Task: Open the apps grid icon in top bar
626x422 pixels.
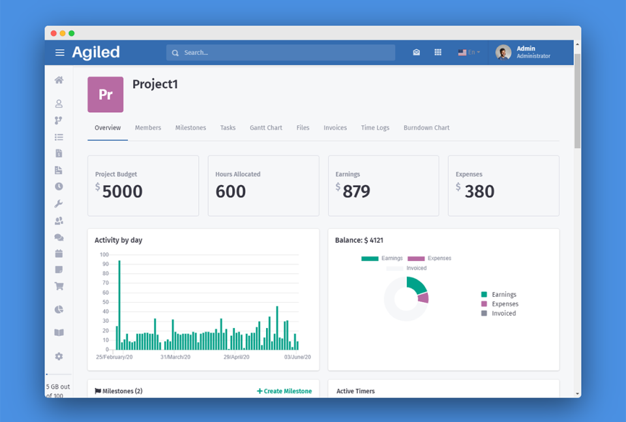Action: click(x=438, y=52)
